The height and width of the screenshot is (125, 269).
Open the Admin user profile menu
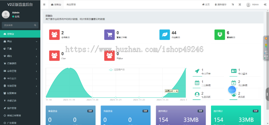[252, 4]
